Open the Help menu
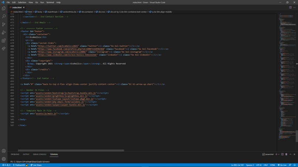The width and height of the screenshot is (298, 167). (x=58, y=3)
